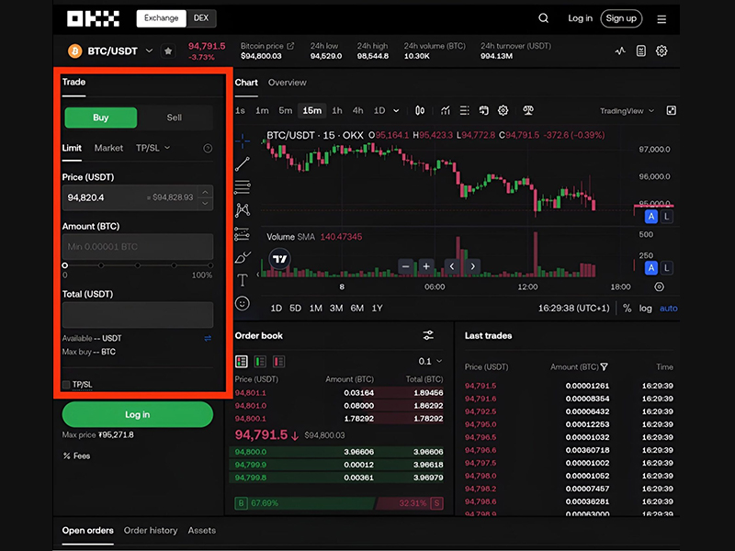Image resolution: width=735 pixels, height=551 pixels.
Task: Expand chart to fullscreen
Action: (x=672, y=110)
